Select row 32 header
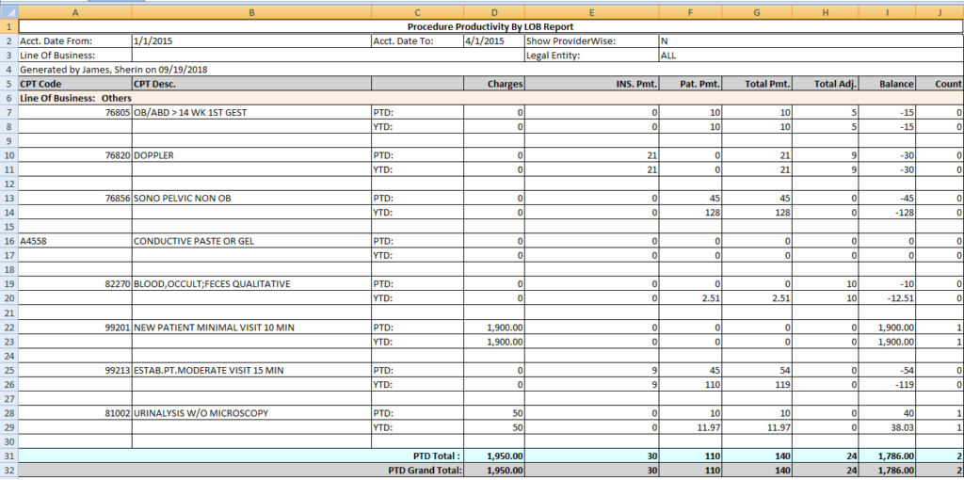Screen dimensions: 964x480 (9, 471)
